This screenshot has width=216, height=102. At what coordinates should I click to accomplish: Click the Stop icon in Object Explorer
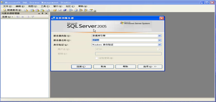click(x=23, y=17)
